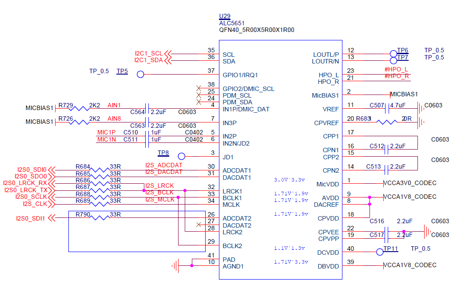Viewport: 457px width, 296px height.
Task: Select the MIC1N net label
Action: (107, 139)
